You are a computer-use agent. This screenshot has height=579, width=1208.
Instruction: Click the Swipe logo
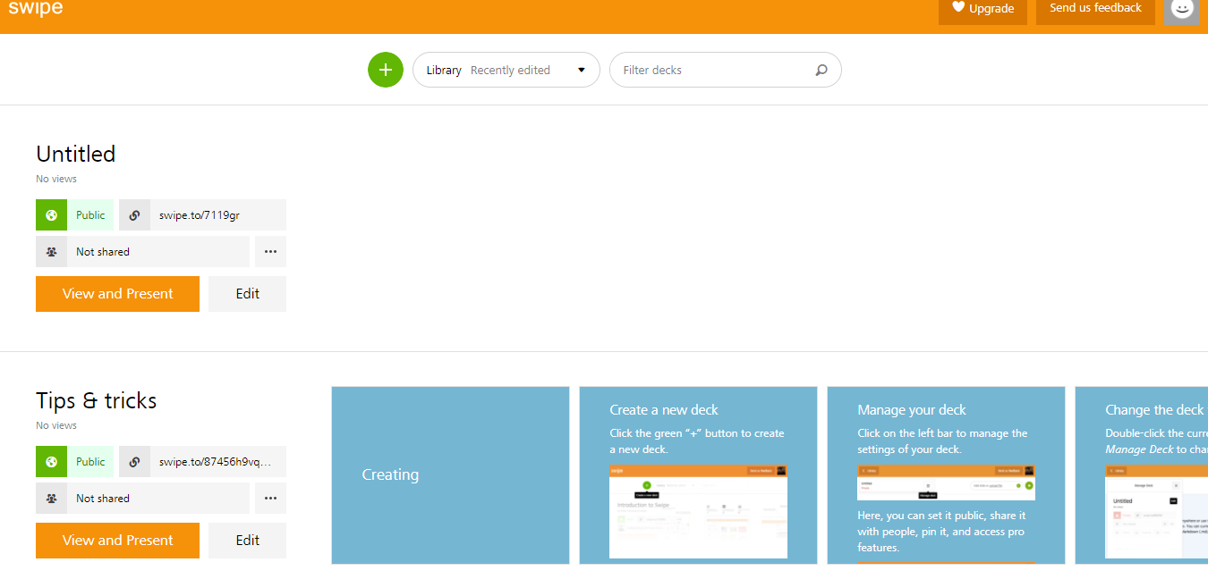(x=36, y=8)
